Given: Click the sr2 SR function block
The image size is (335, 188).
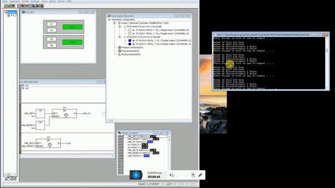Looking at the screenshot, I should click(x=48, y=143).
